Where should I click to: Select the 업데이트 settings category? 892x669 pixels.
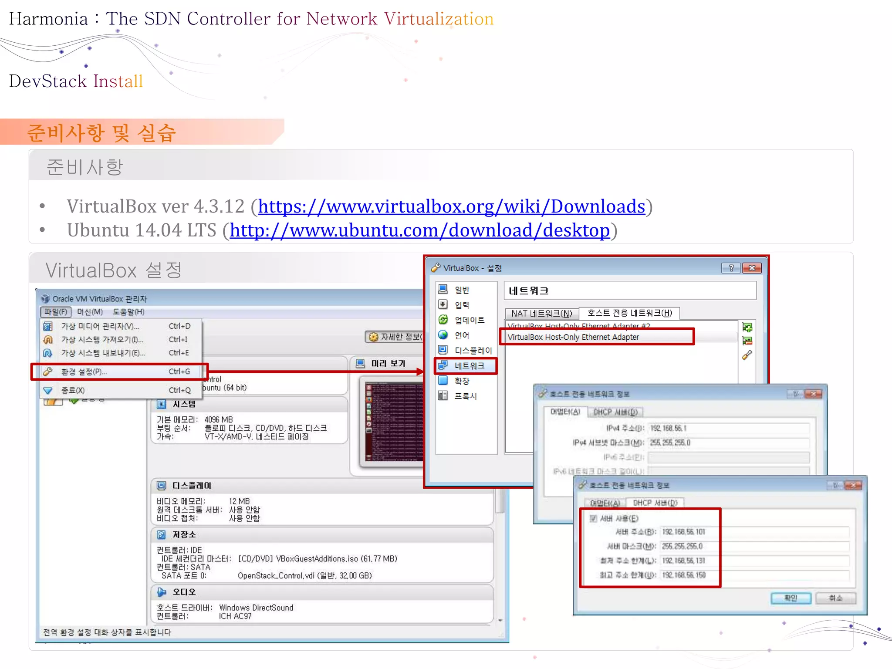[469, 320]
